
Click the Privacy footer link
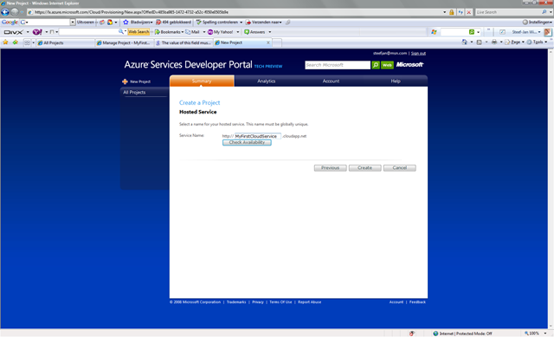coord(258,302)
